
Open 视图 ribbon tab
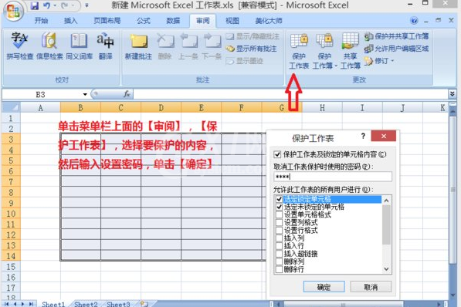(x=232, y=21)
